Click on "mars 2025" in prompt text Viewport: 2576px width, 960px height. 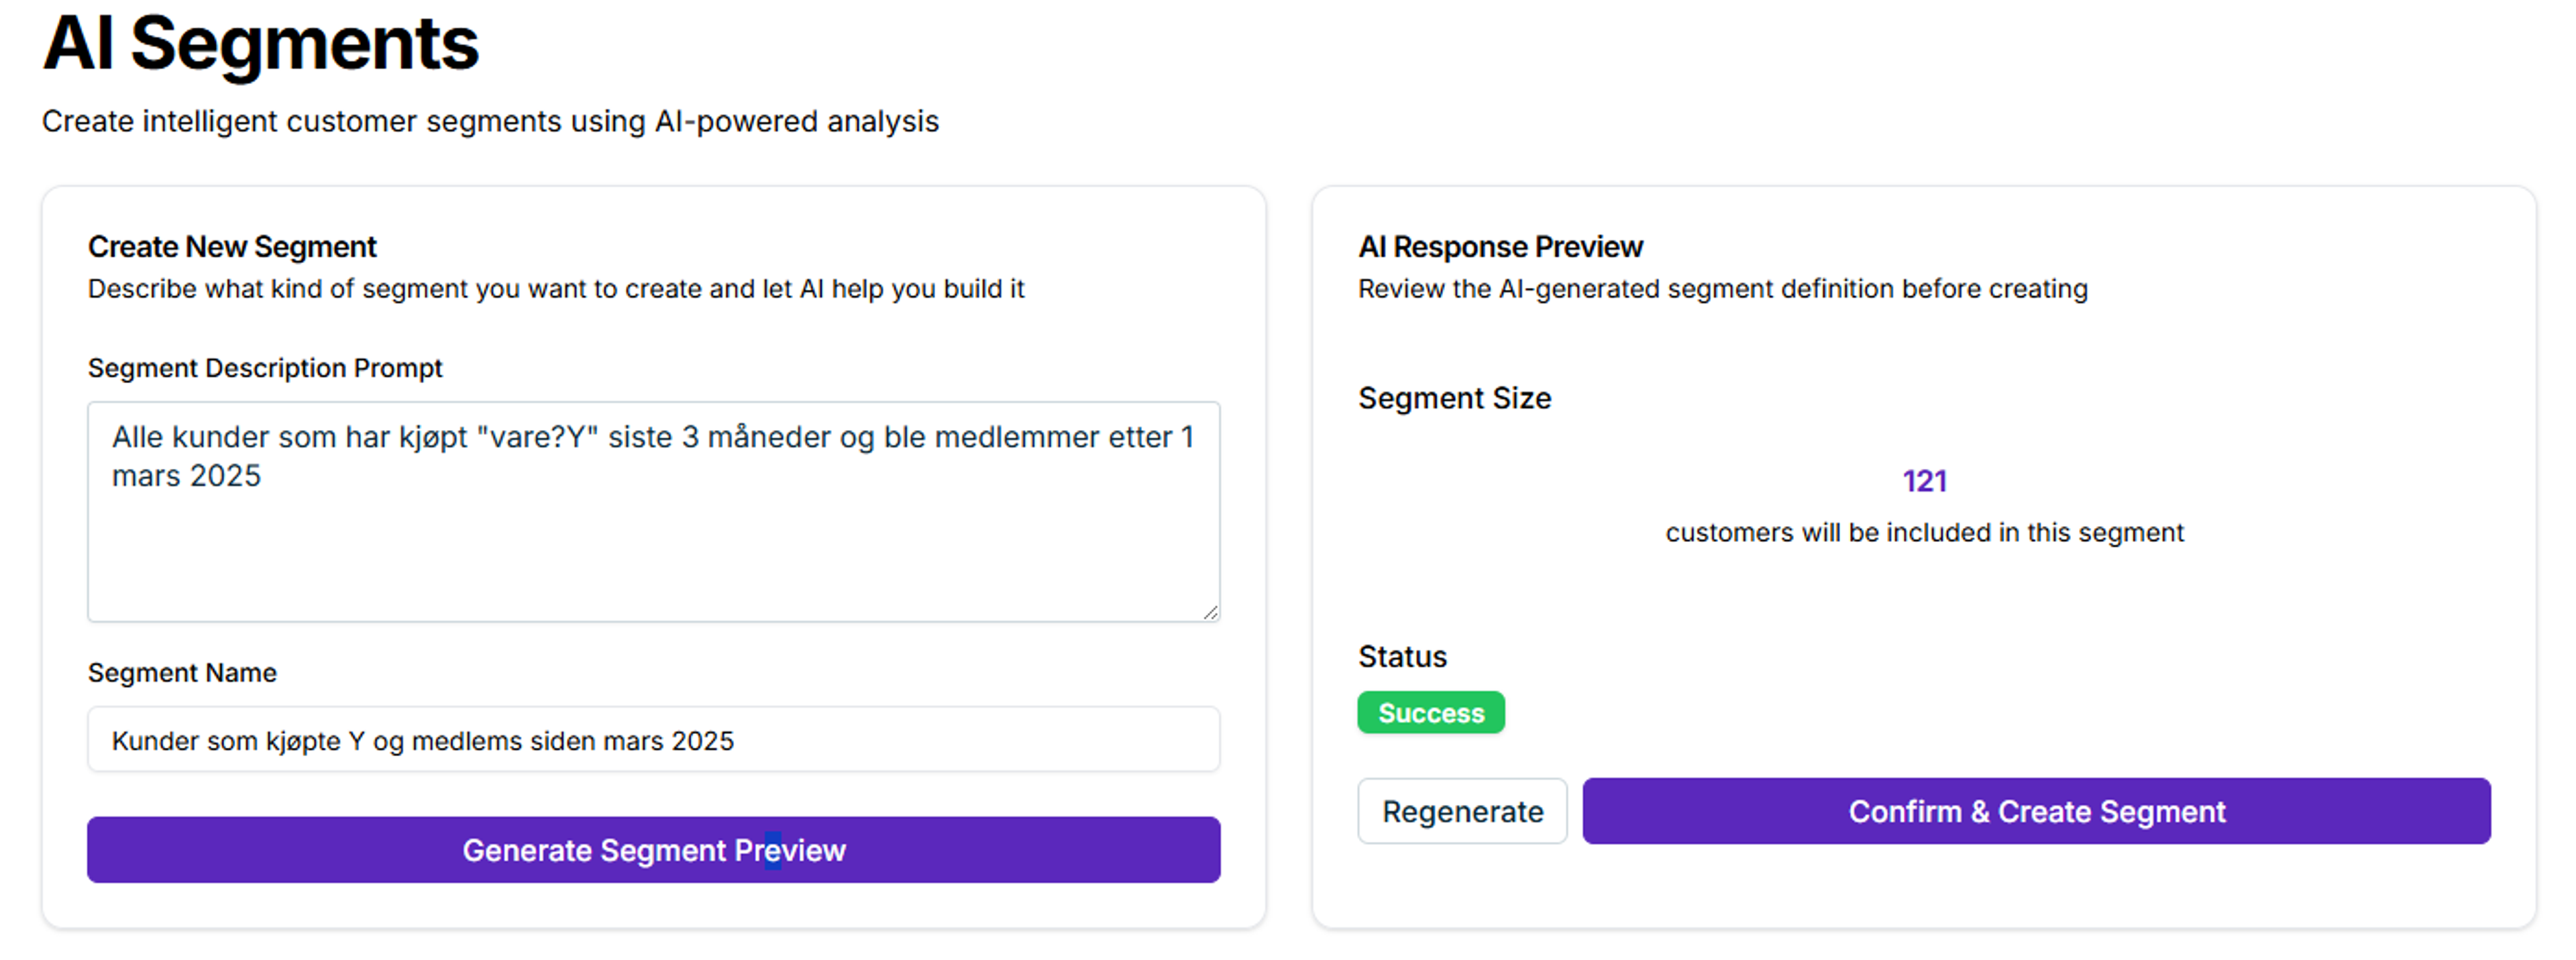[186, 476]
